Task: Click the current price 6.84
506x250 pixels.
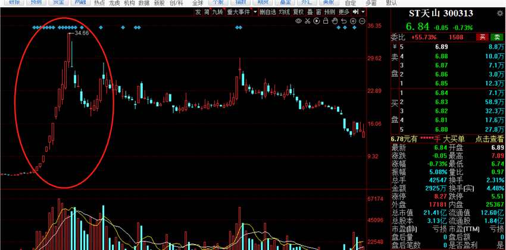Action: [x=417, y=27]
